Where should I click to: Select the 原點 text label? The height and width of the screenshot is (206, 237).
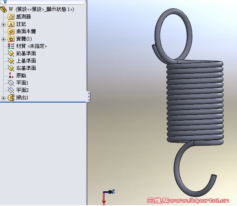click(21, 75)
